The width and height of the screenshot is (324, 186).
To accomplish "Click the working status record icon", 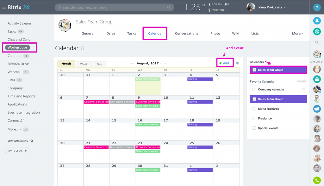I will coord(209,10).
